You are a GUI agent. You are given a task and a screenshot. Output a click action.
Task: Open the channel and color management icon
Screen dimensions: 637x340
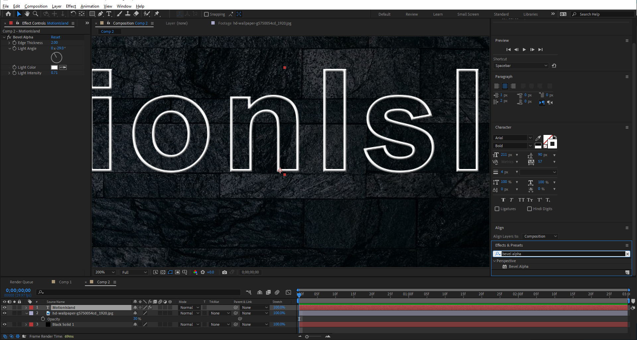coord(195,272)
